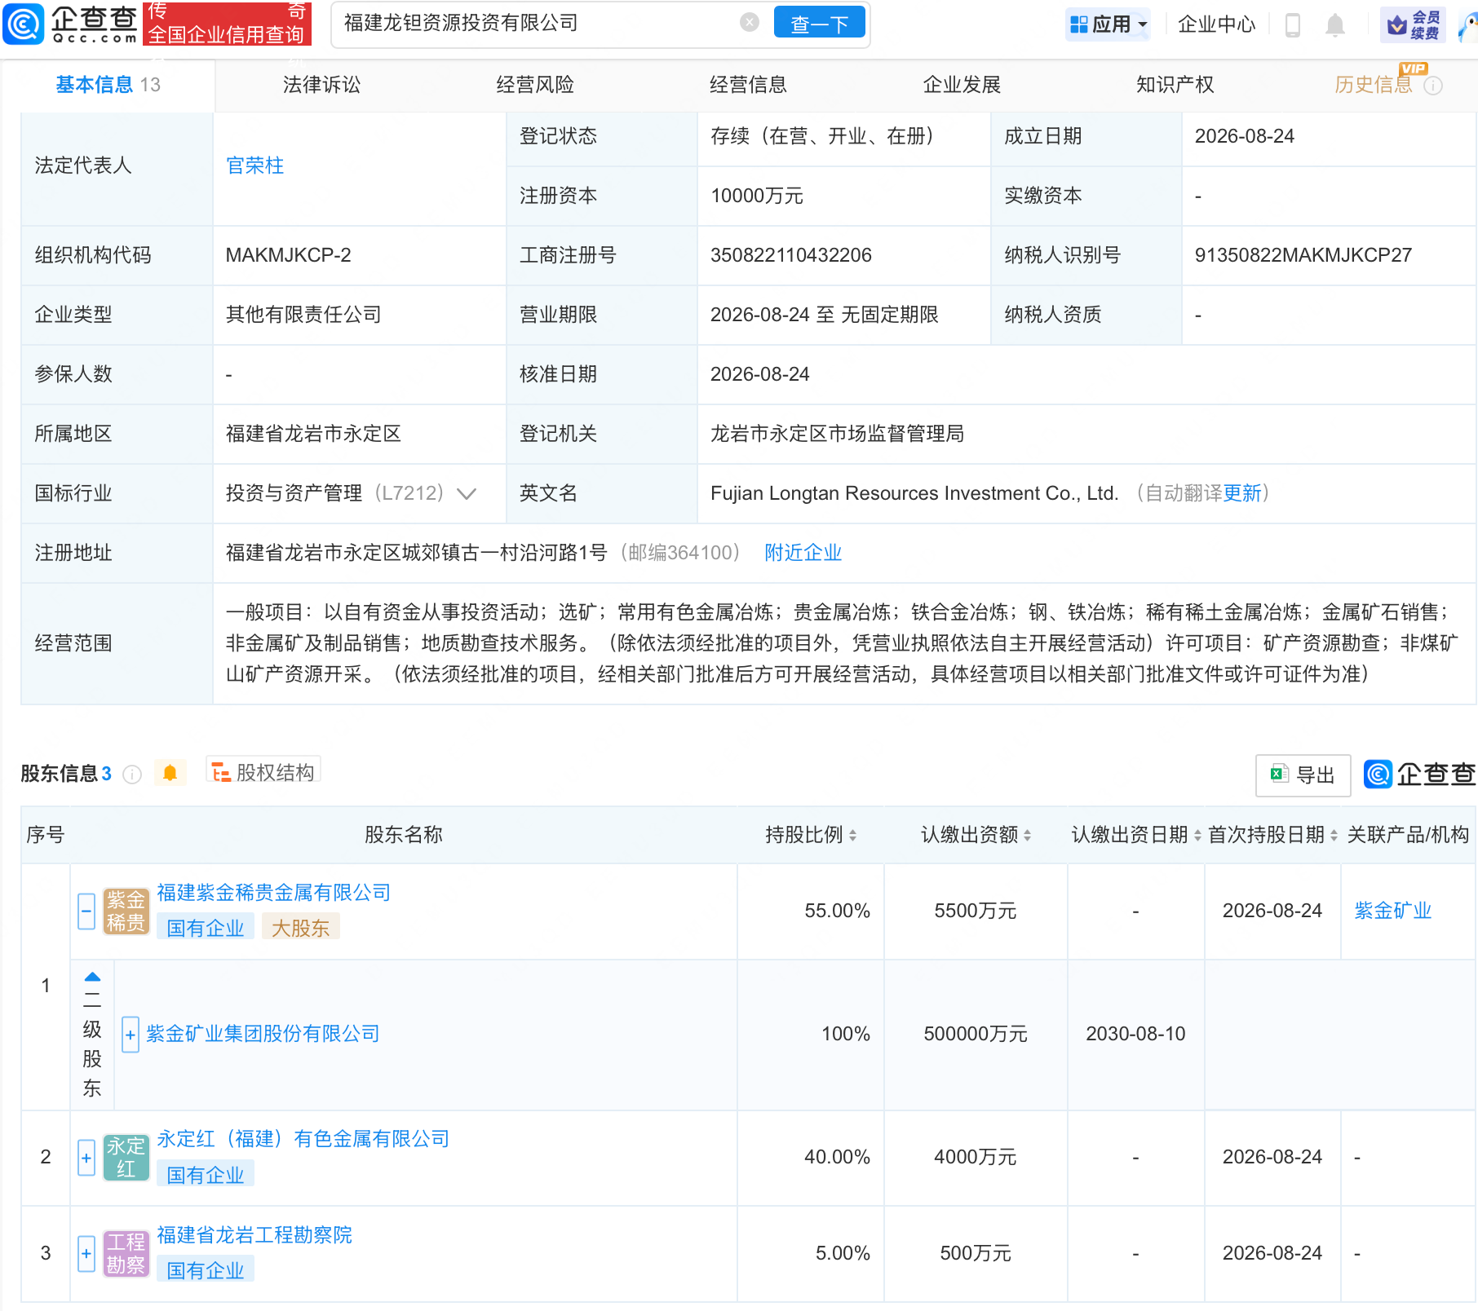
Task: Switch to the 企业发展 tab
Action: pyautogui.click(x=962, y=85)
